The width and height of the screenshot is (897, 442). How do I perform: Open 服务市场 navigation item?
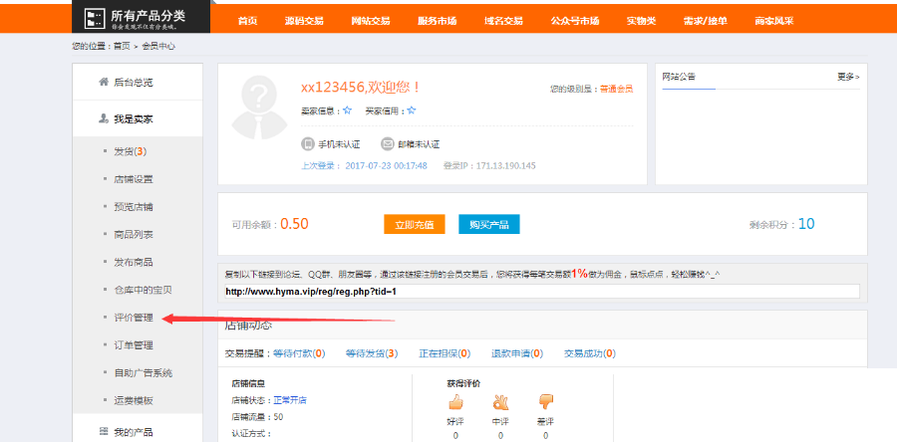pyautogui.click(x=438, y=21)
